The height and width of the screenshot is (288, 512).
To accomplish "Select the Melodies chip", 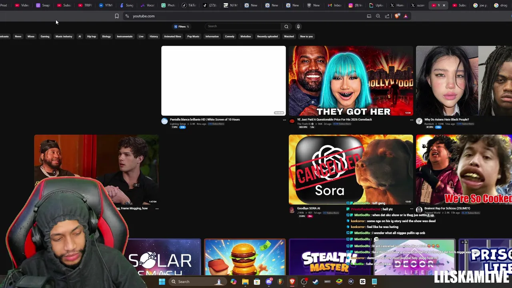I will 246,36.
